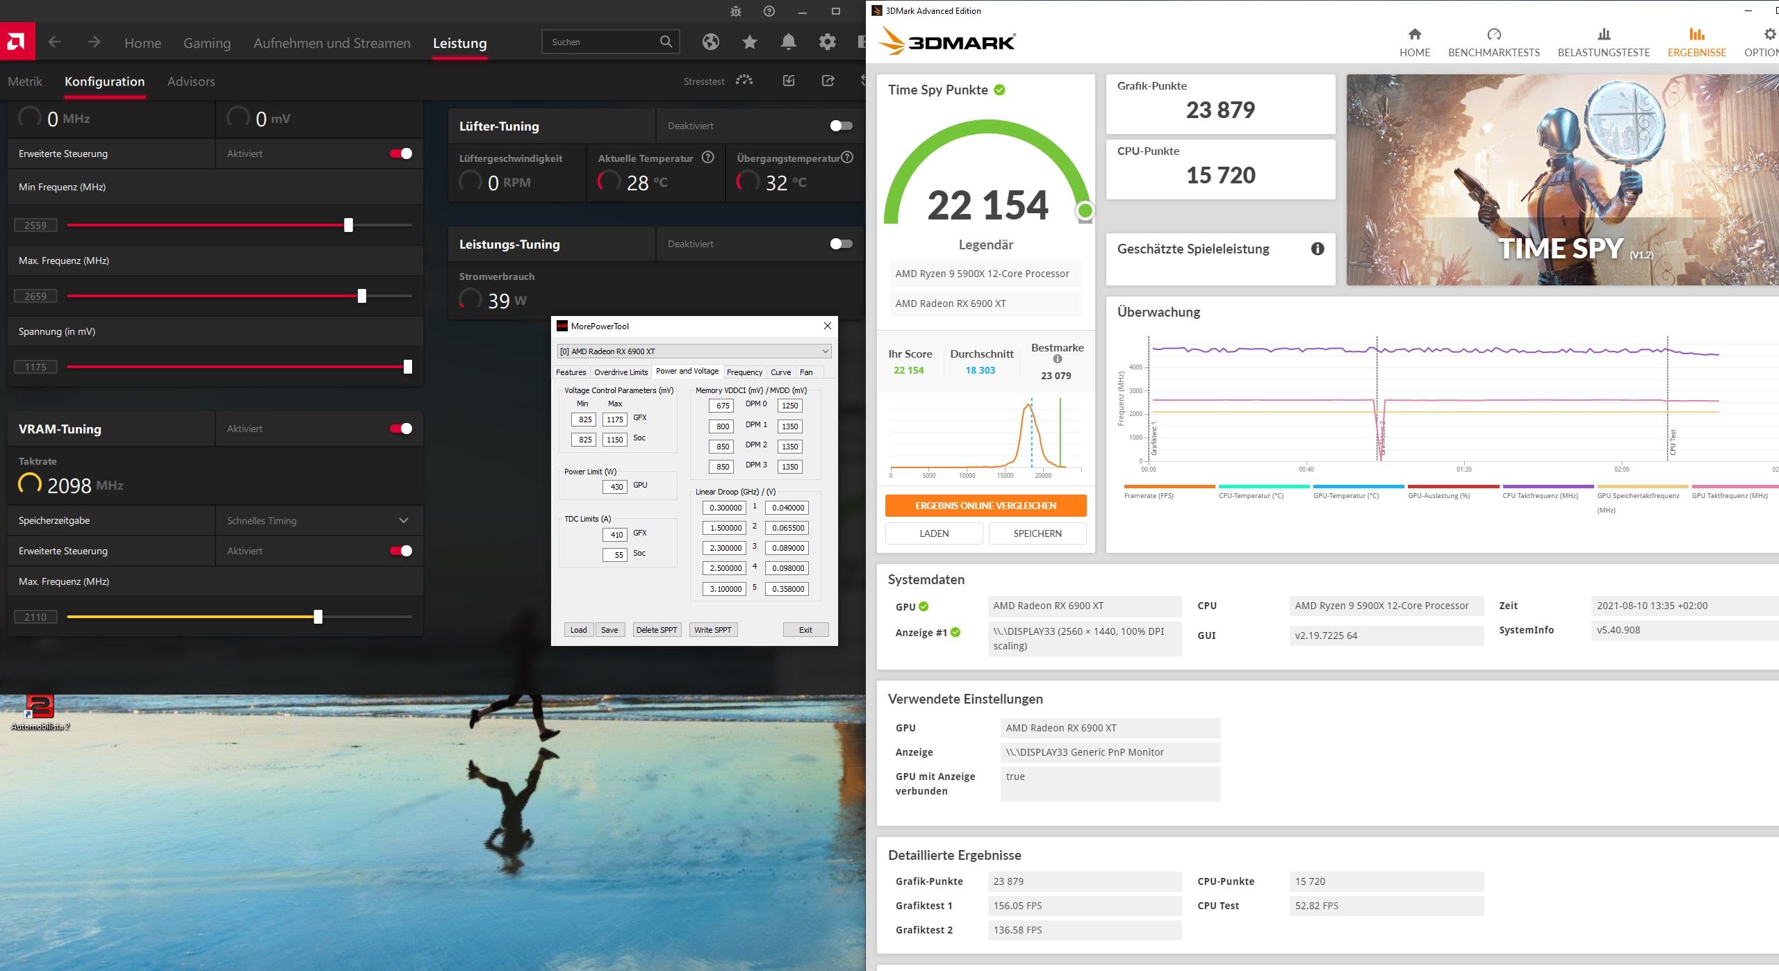Screen dimensions: 1779x971
Task: Switch to the Metrik subtab
Action: [25, 81]
